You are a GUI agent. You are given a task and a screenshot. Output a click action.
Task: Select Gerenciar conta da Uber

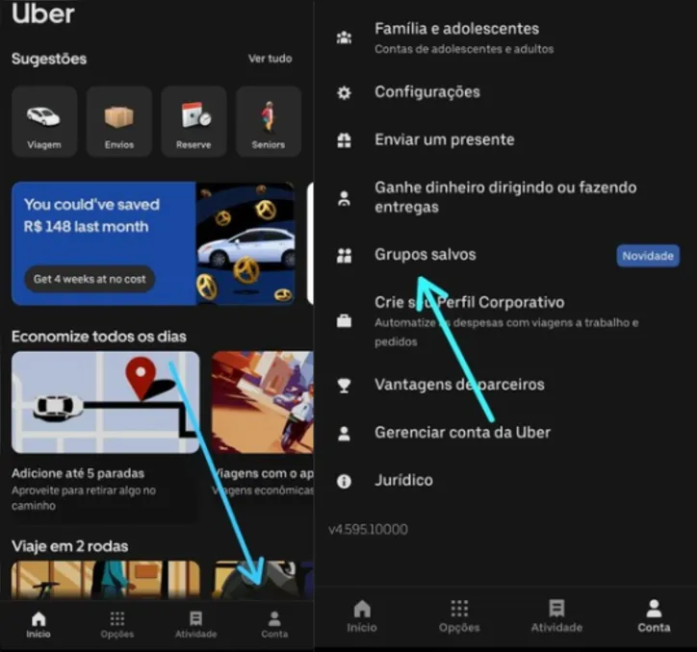462,433
